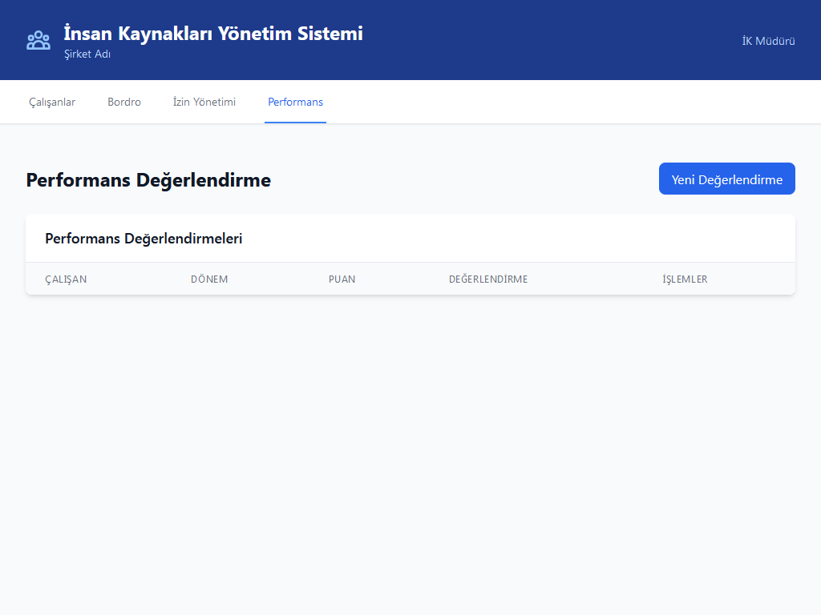This screenshot has height=615, width=821.
Task: Select the PUAN column header
Action: pos(342,279)
